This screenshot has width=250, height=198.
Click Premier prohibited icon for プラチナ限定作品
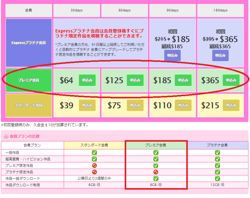(x=156, y=172)
